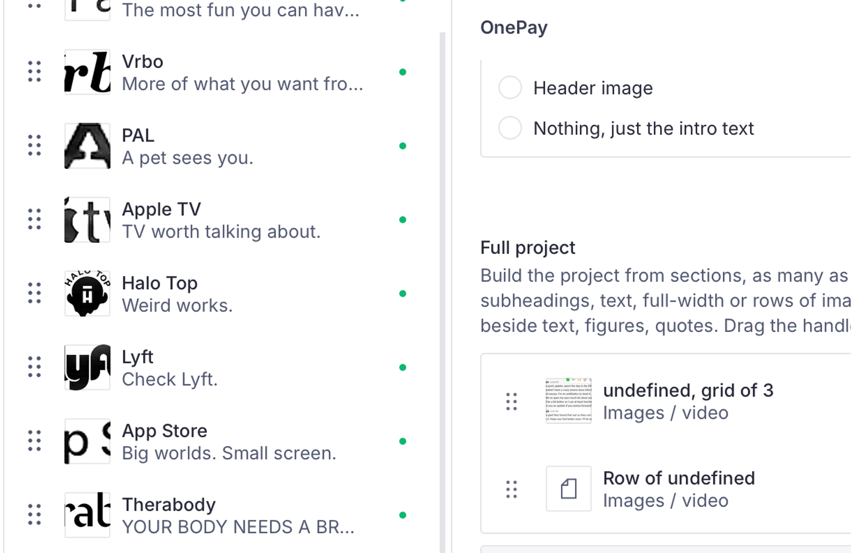This screenshot has width=851, height=553.
Task: Click the screenshot thumbnail for 'undefined, grid of 3'
Action: pos(569,401)
